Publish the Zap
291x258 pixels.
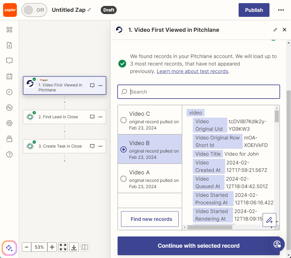coord(254,10)
